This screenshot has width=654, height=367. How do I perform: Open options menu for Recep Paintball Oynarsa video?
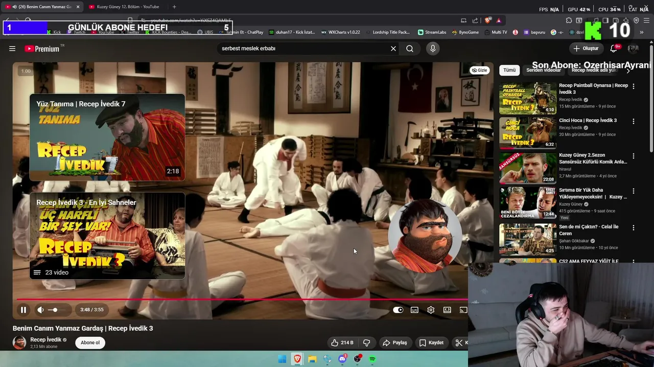(634, 86)
